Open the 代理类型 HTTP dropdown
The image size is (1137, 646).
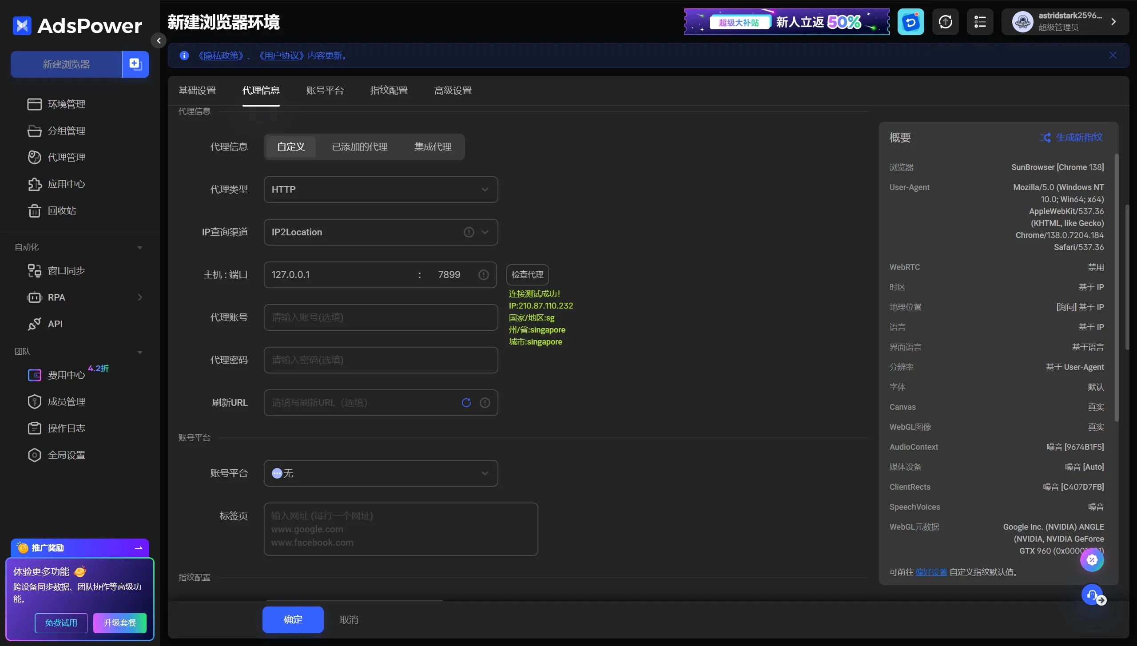coord(381,190)
